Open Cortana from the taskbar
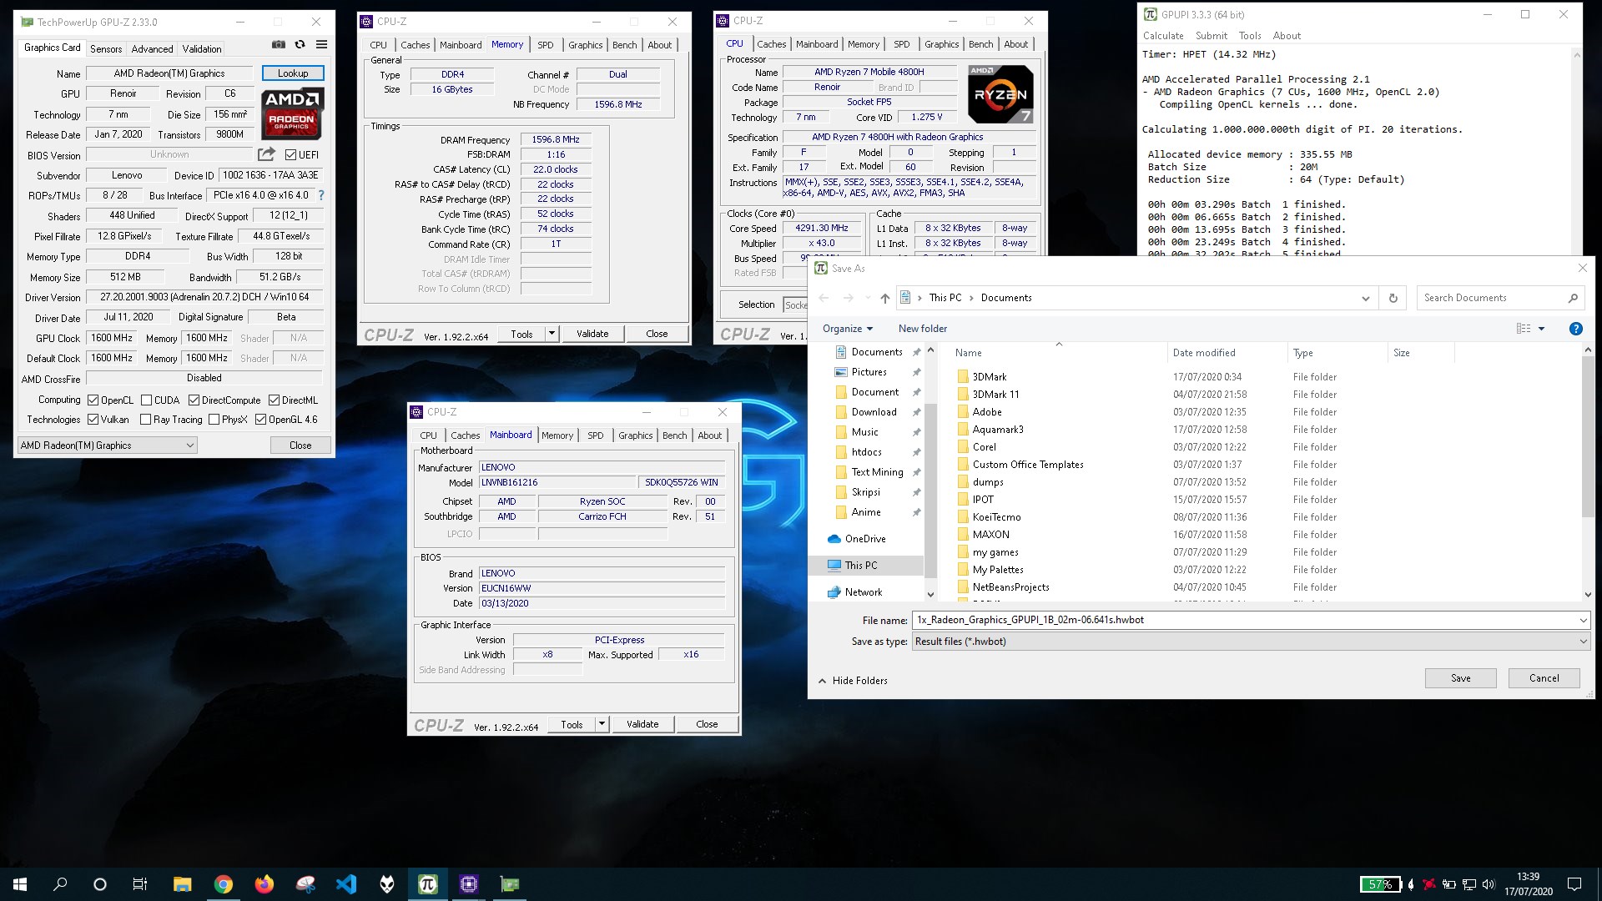Screen dimensions: 1602x901 (100, 884)
